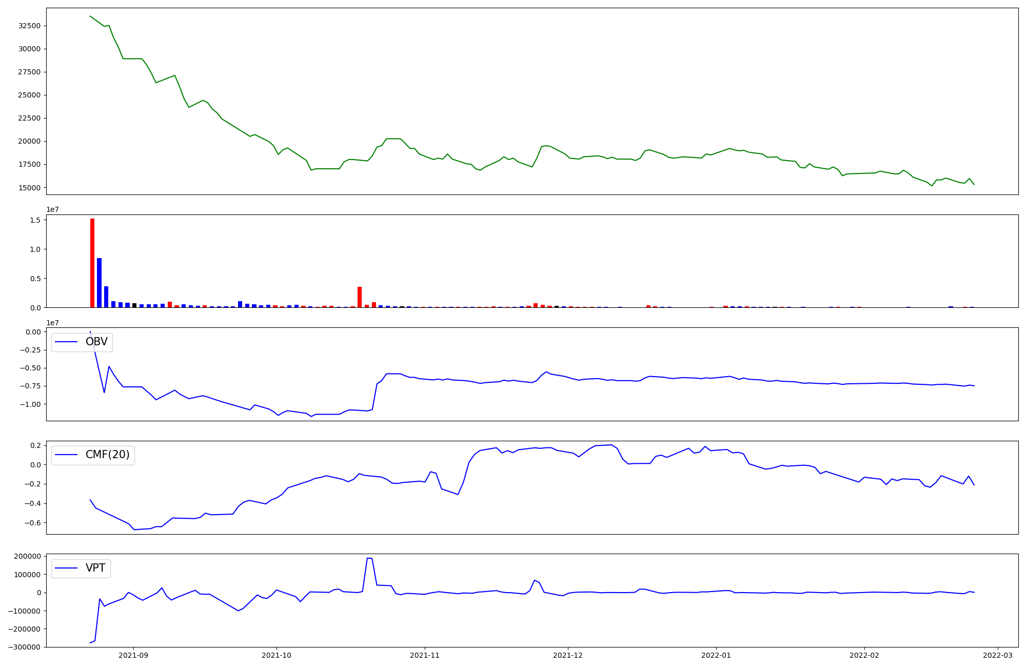Image resolution: width=1026 pixels, height=667 pixels.
Task: Click the 2022-02 date tick label
Action: (x=864, y=655)
